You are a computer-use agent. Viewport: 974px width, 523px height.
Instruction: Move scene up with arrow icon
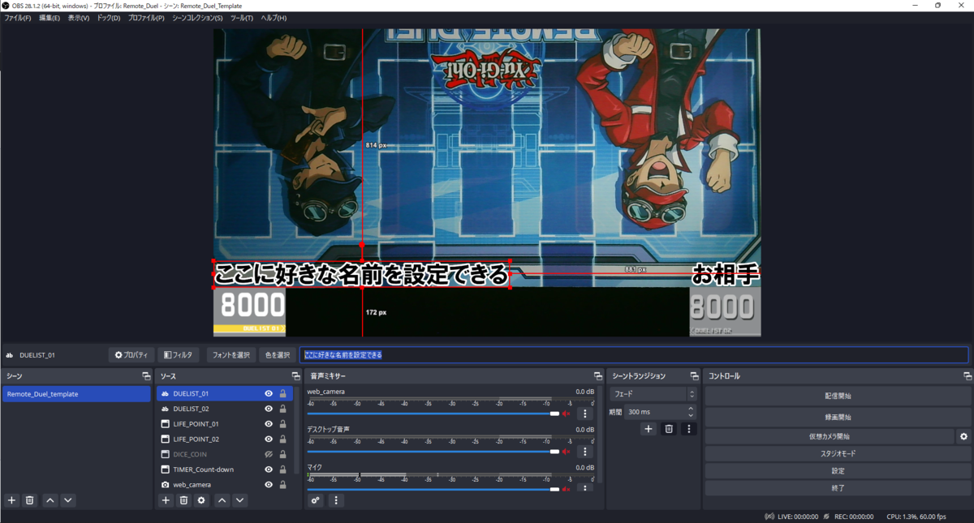click(50, 500)
